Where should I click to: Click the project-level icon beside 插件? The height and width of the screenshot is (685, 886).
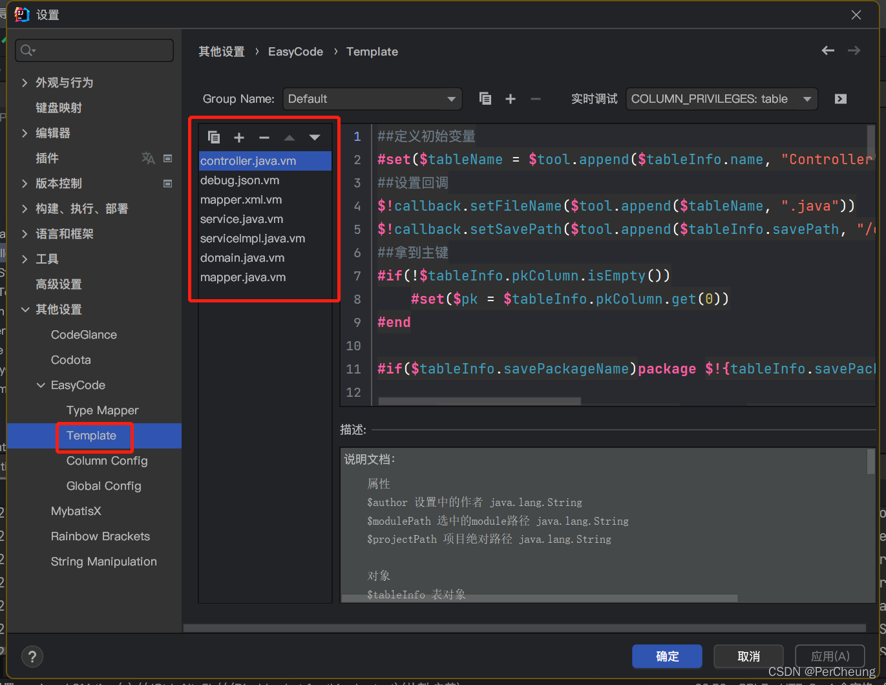(168, 158)
